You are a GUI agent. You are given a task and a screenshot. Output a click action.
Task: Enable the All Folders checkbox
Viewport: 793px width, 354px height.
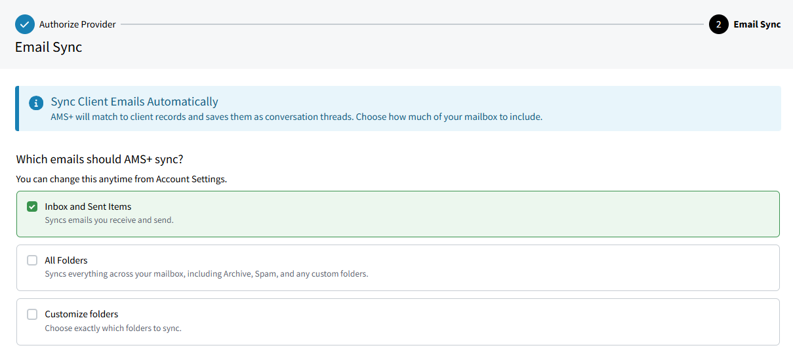tap(32, 260)
